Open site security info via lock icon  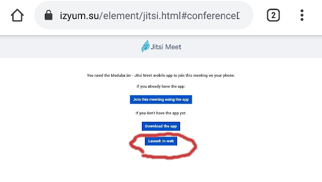[x=48, y=16]
